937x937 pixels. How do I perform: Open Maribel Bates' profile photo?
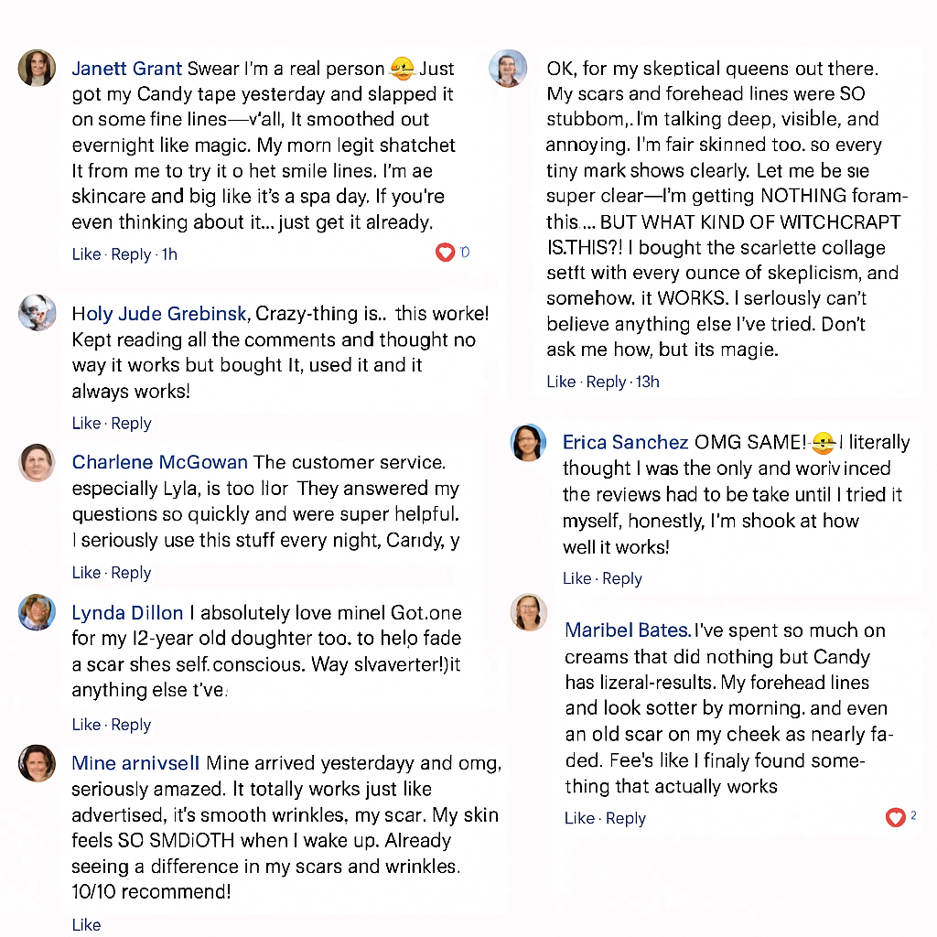tap(529, 612)
